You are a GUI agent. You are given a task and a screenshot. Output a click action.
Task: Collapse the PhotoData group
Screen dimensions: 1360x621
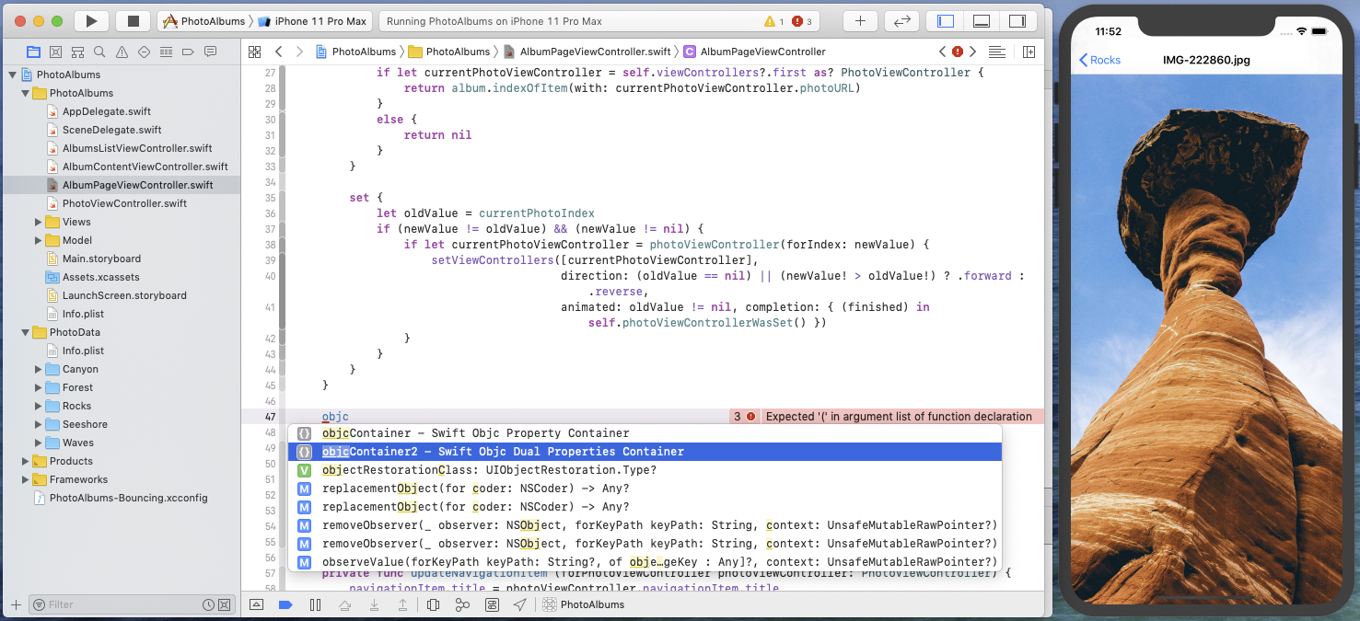[x=25, y=332]
